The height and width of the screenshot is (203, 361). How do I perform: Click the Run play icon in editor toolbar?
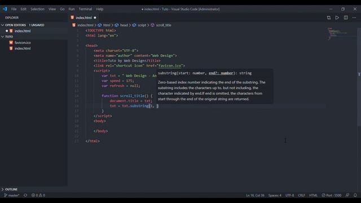tap(337, 17)
